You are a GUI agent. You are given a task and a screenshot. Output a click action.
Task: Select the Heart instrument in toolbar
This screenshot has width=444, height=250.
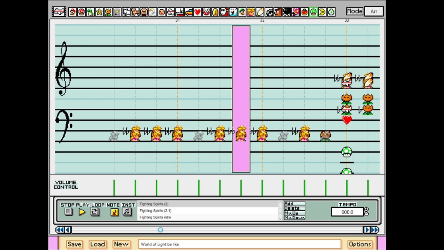click(x=198, y=12)
